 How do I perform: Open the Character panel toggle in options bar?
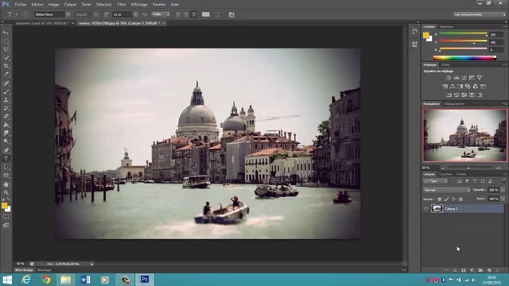[231, 14]
